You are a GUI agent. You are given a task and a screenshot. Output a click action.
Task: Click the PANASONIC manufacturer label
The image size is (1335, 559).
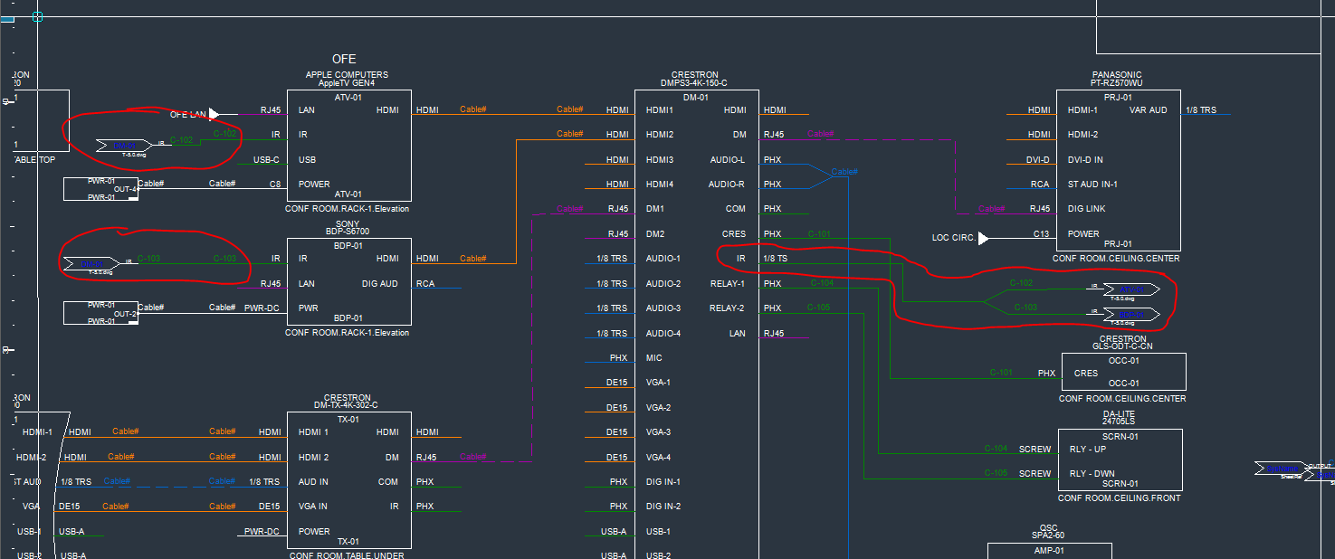[x=1117, y=75]
